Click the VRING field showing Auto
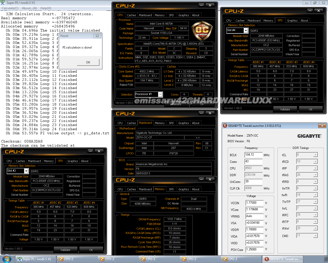The image size is (328, 263). coord(254,216)
